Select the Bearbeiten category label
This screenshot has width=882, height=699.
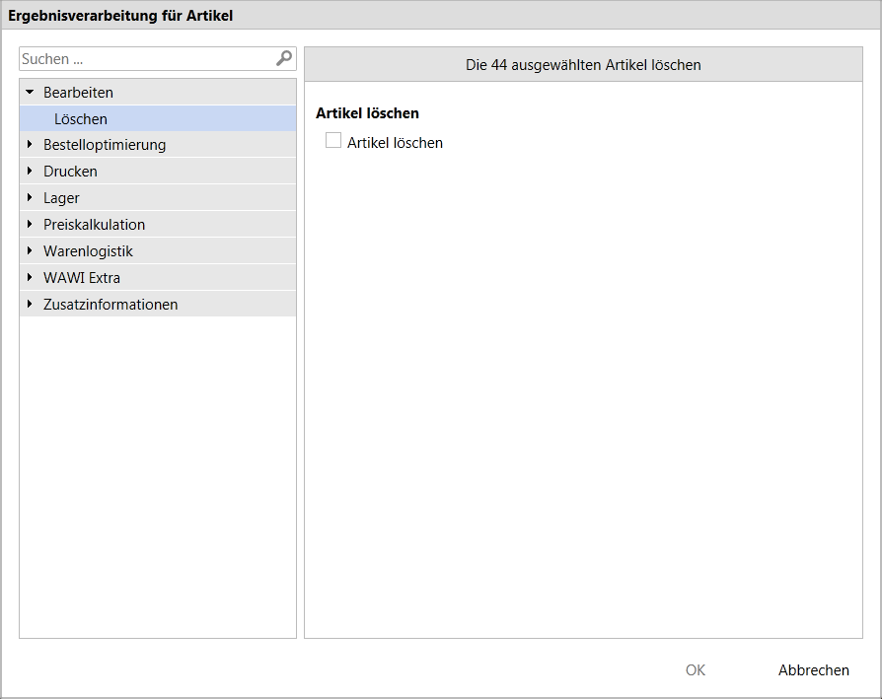pos(78,92)
